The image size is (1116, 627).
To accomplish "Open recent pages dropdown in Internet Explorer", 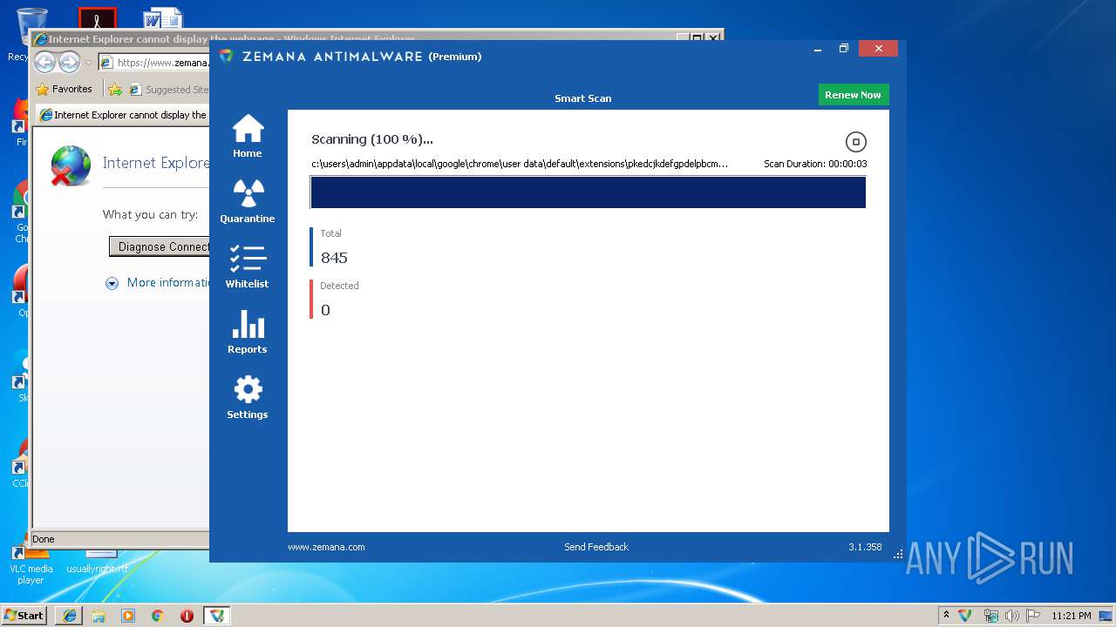I will point(88,63).
